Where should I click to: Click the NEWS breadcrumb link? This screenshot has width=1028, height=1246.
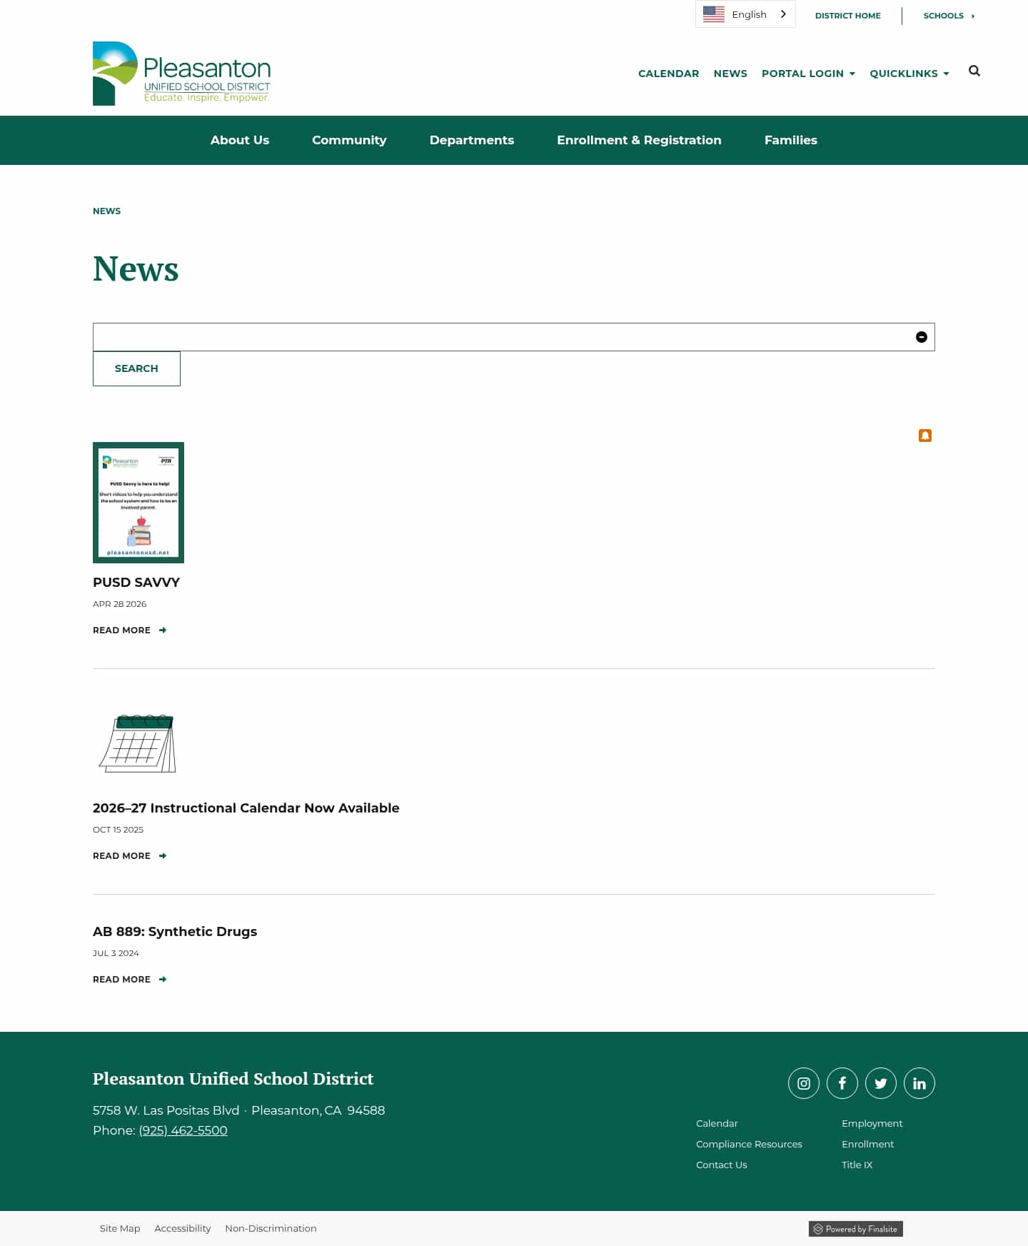pos(107,211)
